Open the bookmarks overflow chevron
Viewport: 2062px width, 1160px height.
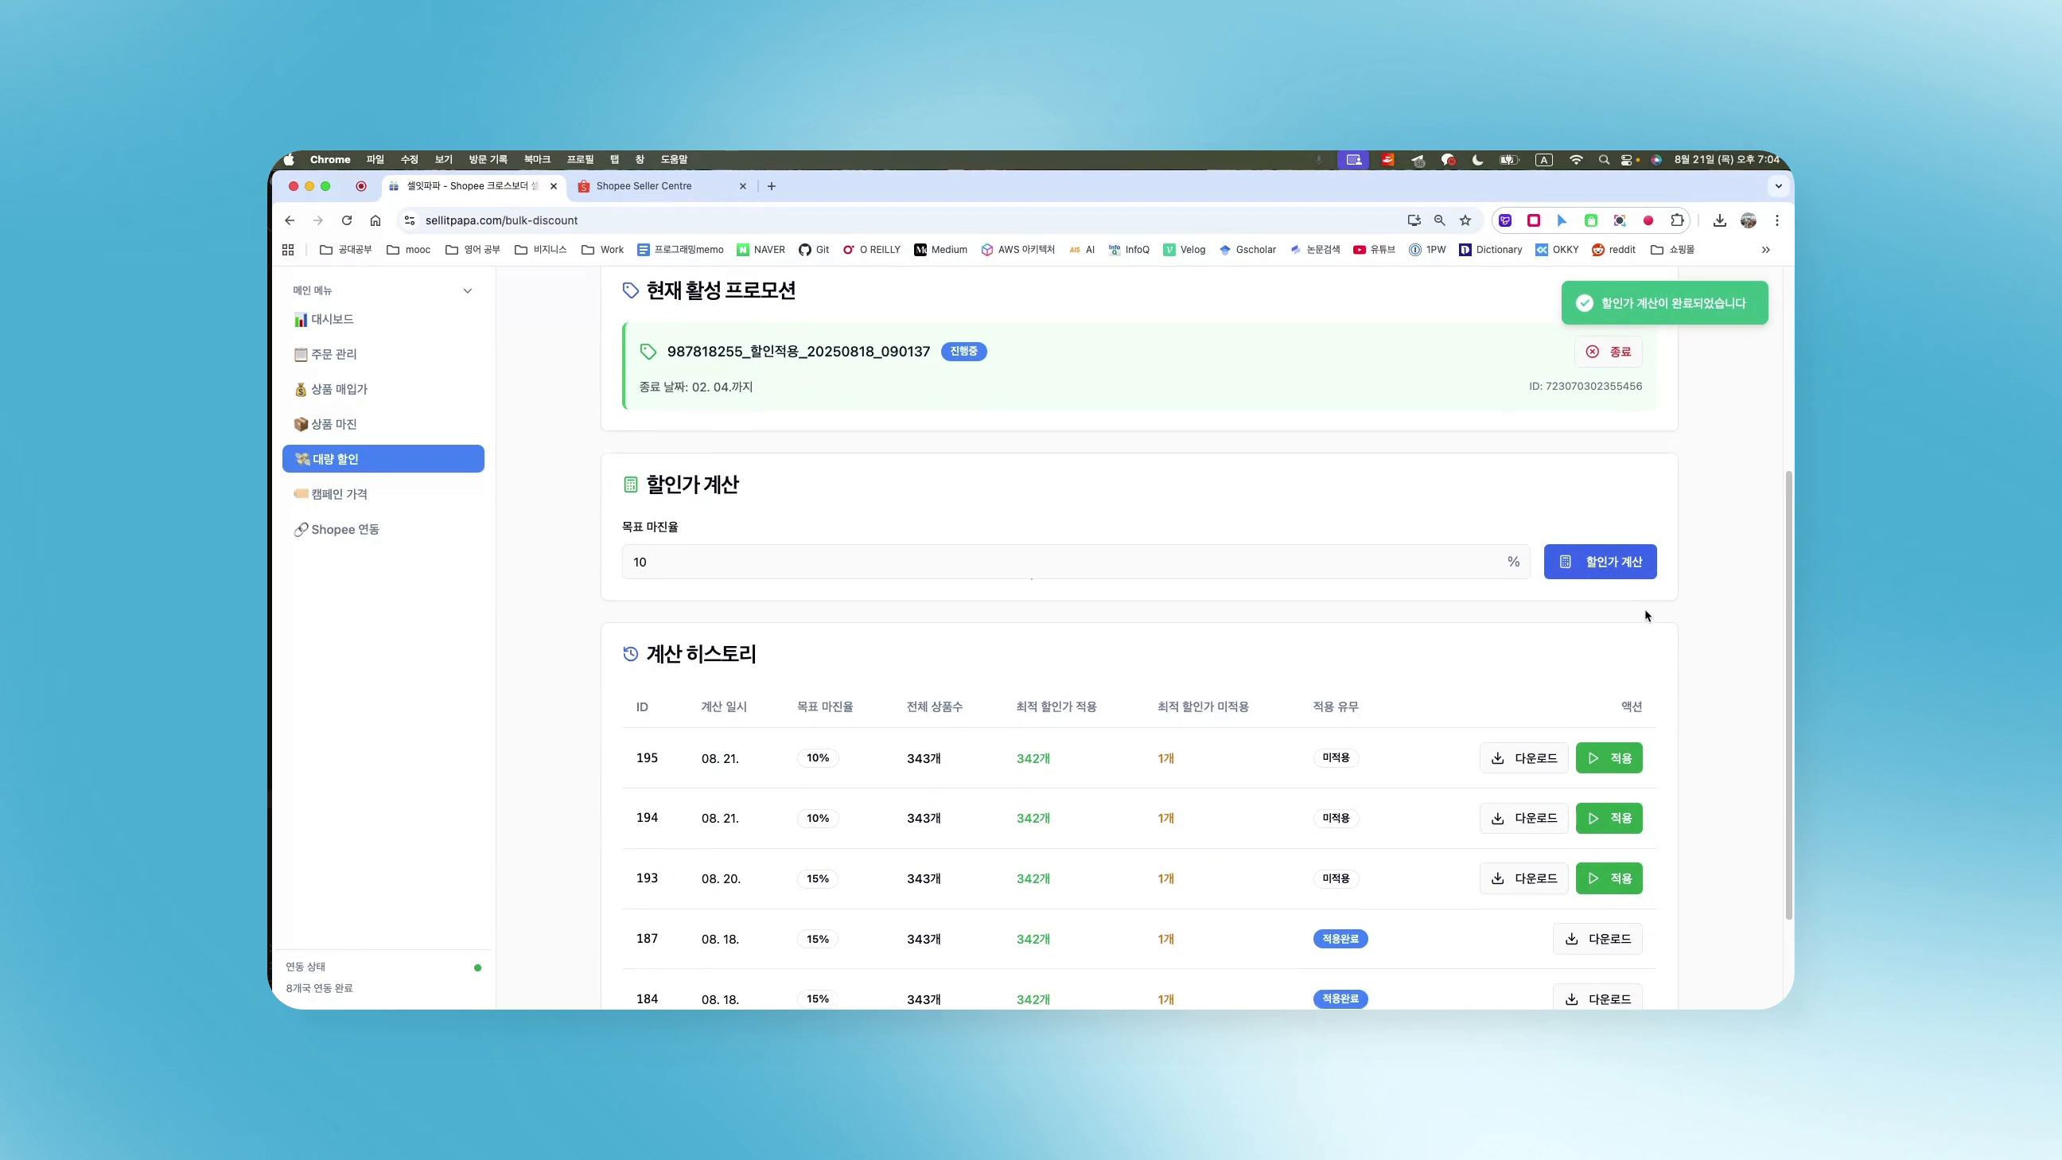coord(1764,249)
